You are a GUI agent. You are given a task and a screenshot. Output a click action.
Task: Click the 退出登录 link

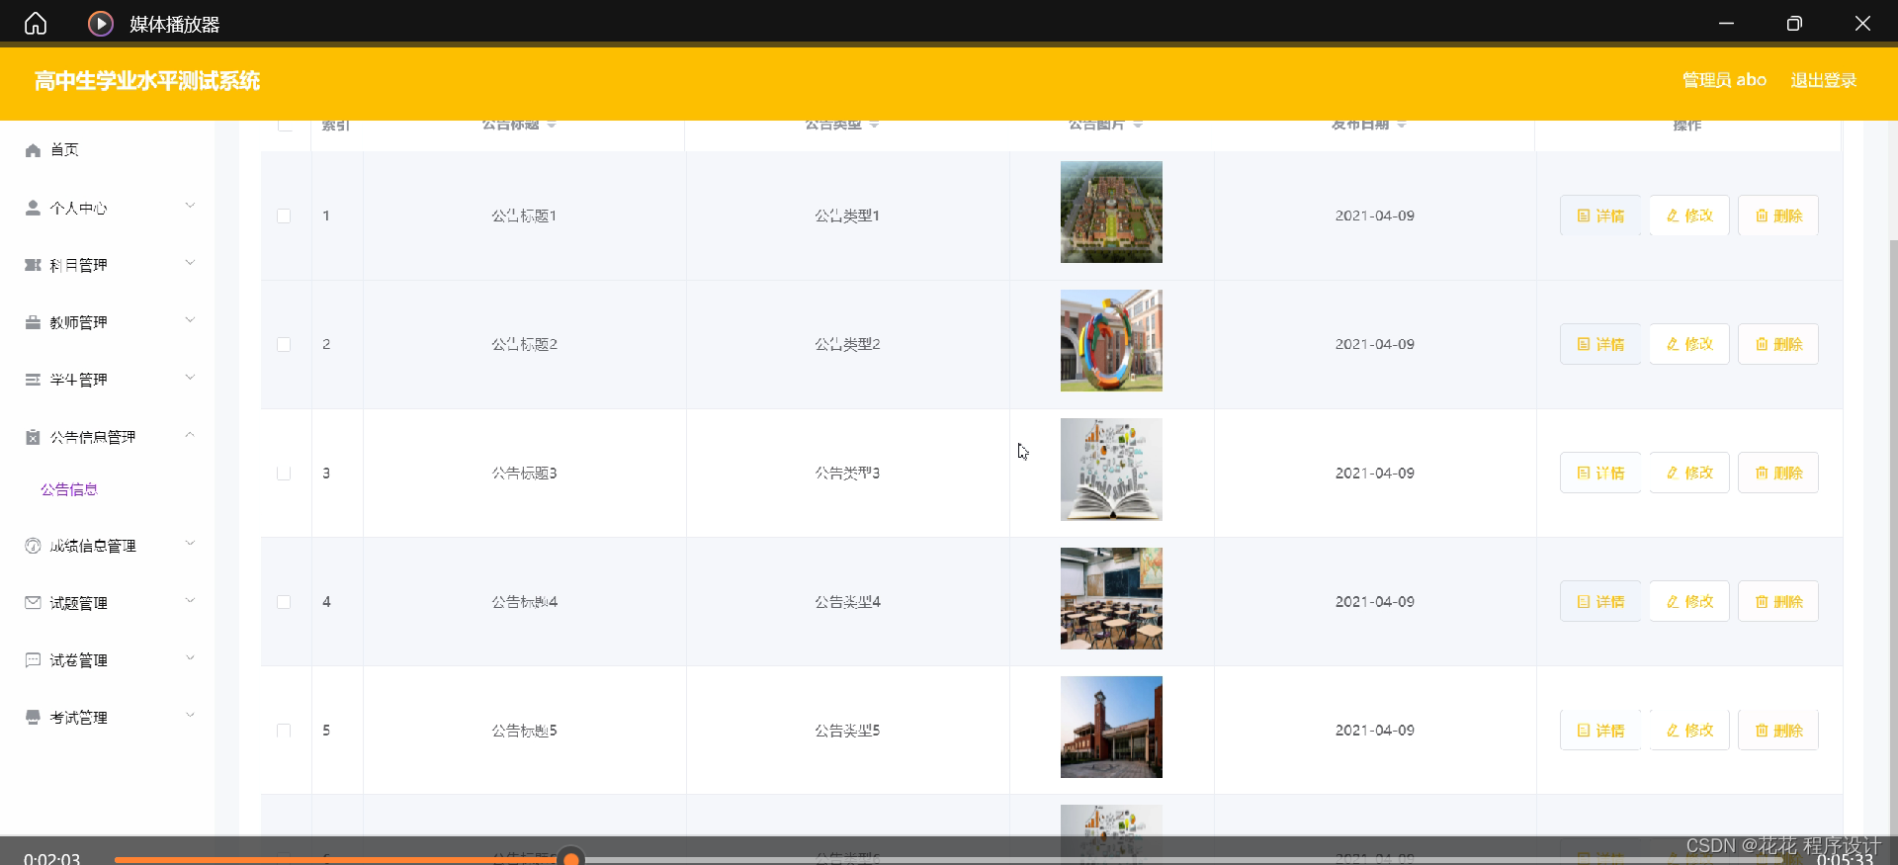1824,80
